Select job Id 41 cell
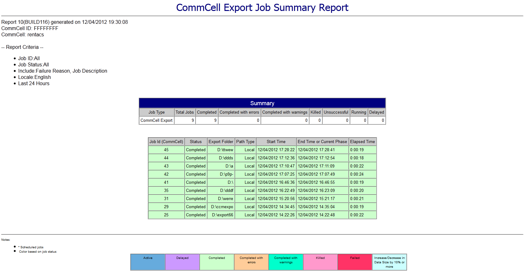The image size is (524, 273). pyautogui.click(x=166, y=182)
